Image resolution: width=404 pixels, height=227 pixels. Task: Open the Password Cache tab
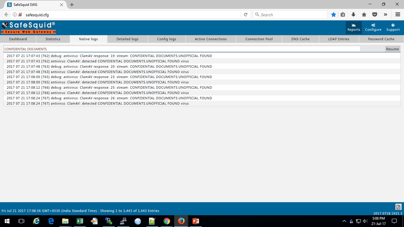pos(381,39)
